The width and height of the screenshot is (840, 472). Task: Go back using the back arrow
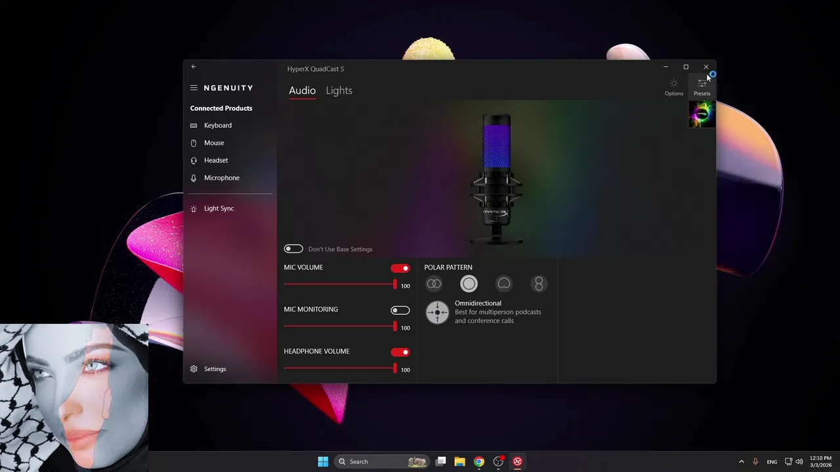pos(194,67)
